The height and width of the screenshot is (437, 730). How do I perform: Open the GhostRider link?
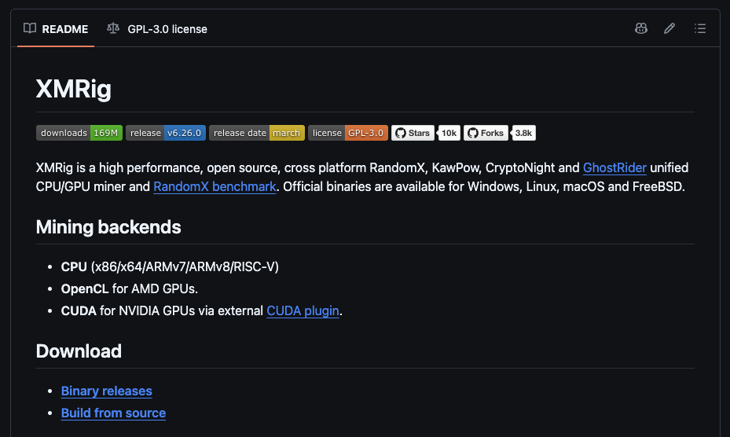[x=614, y=167]
